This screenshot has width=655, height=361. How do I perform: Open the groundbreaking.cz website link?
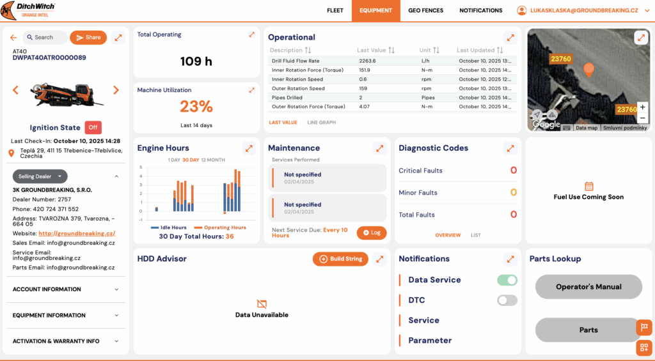[77, 234]
